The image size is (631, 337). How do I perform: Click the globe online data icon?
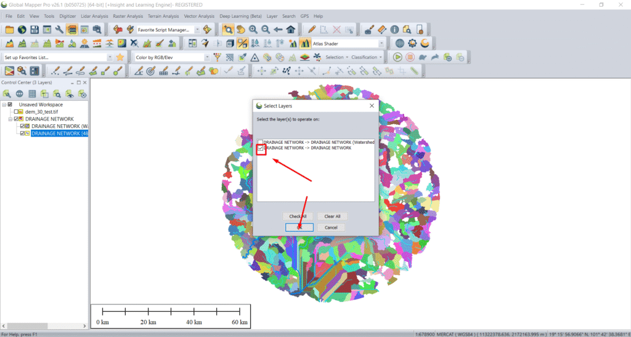[x=22, y=30]
